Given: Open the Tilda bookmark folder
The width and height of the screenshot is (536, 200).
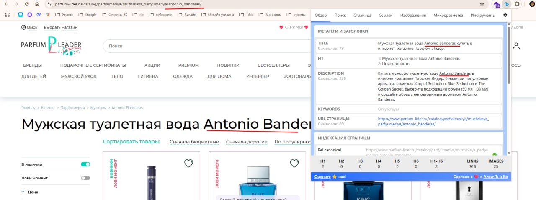Looking at the screenshot, I should 246,15.
